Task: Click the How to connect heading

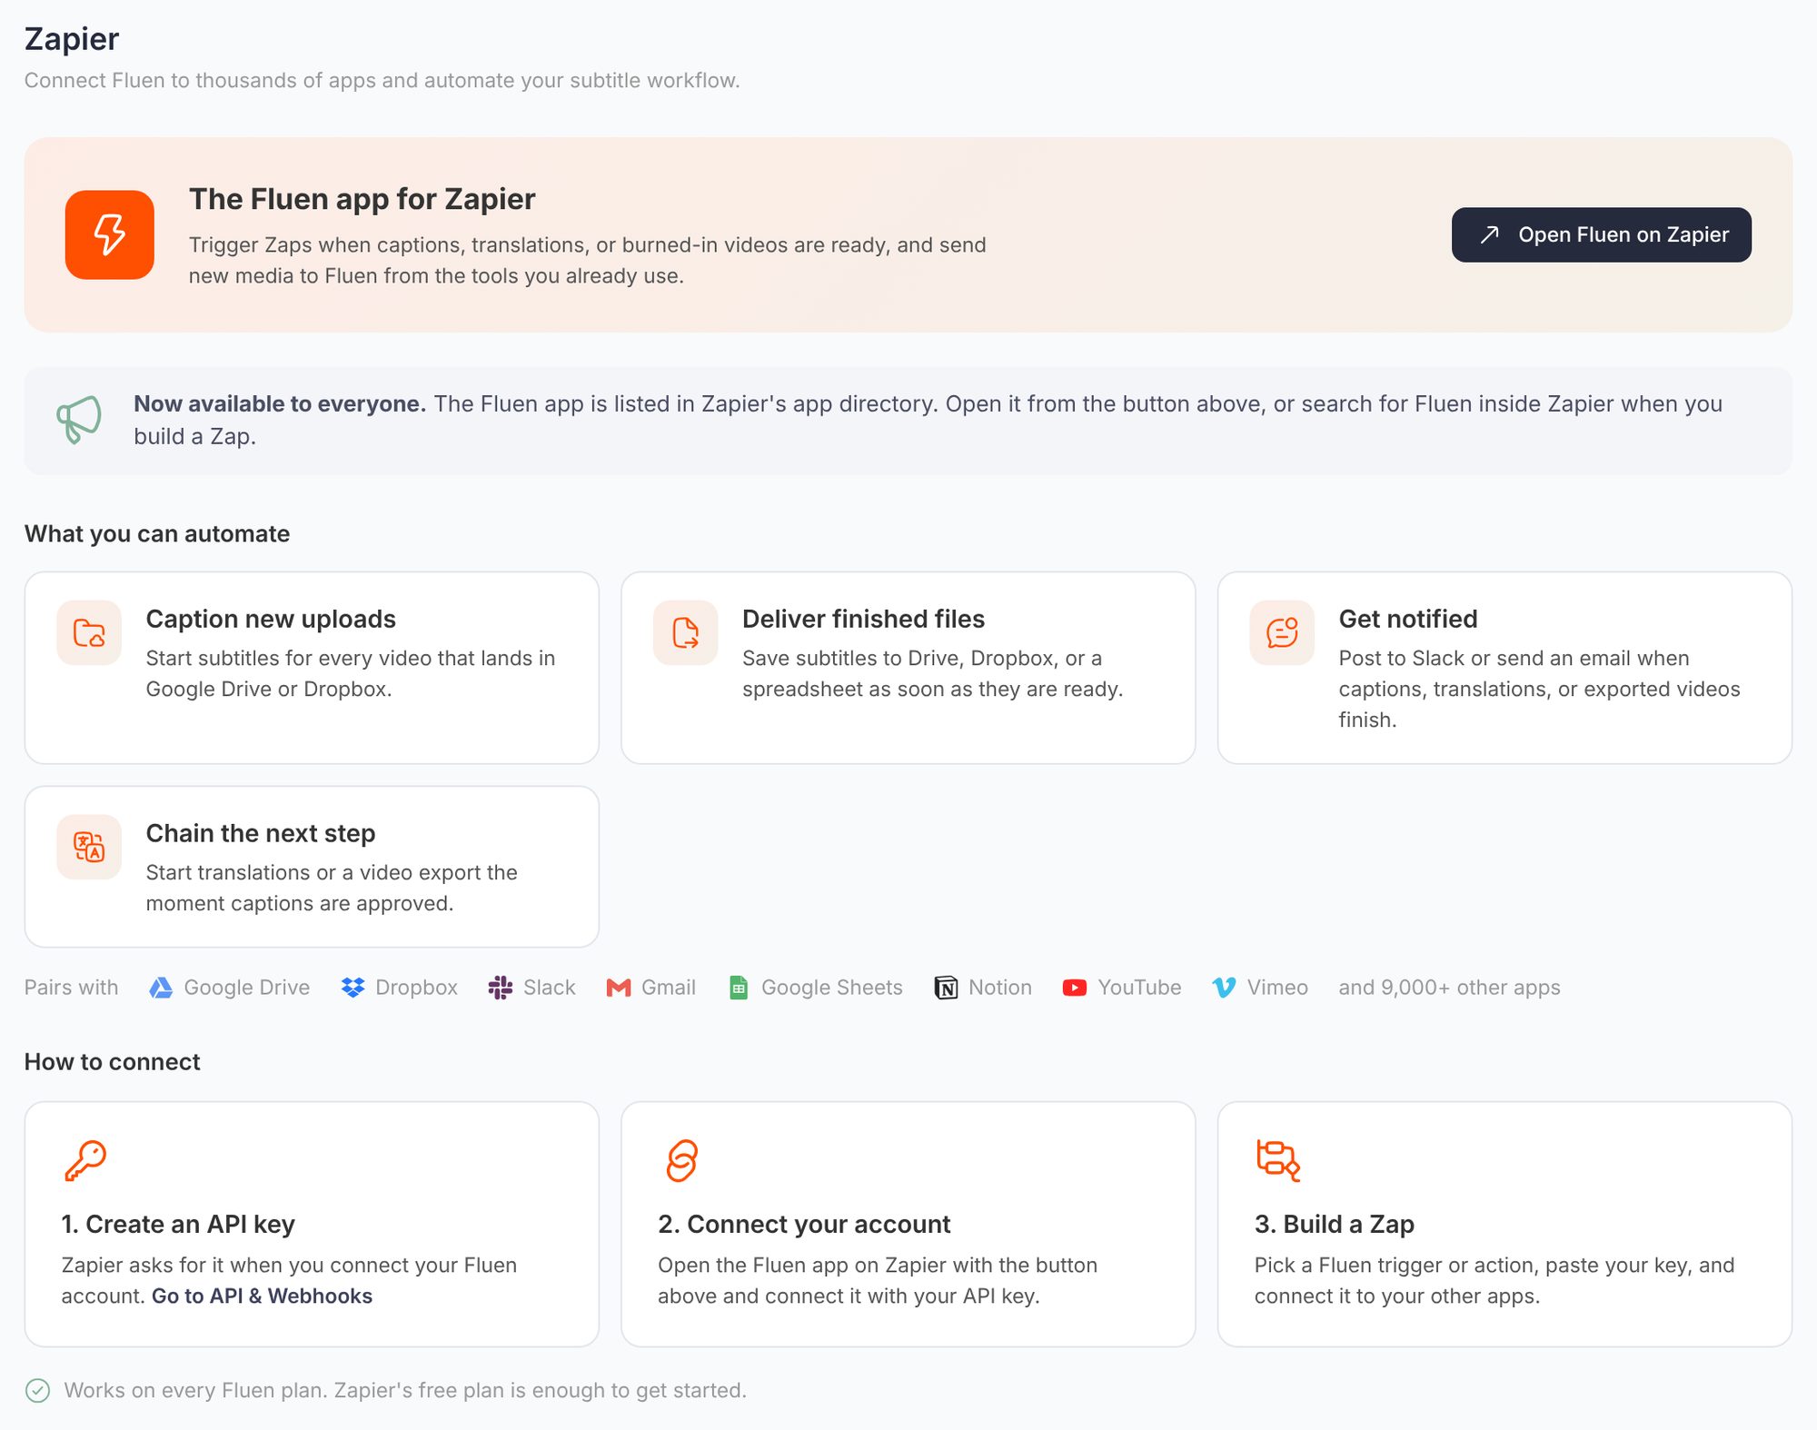Action: pyautogui.click(x=112, y=1061)
